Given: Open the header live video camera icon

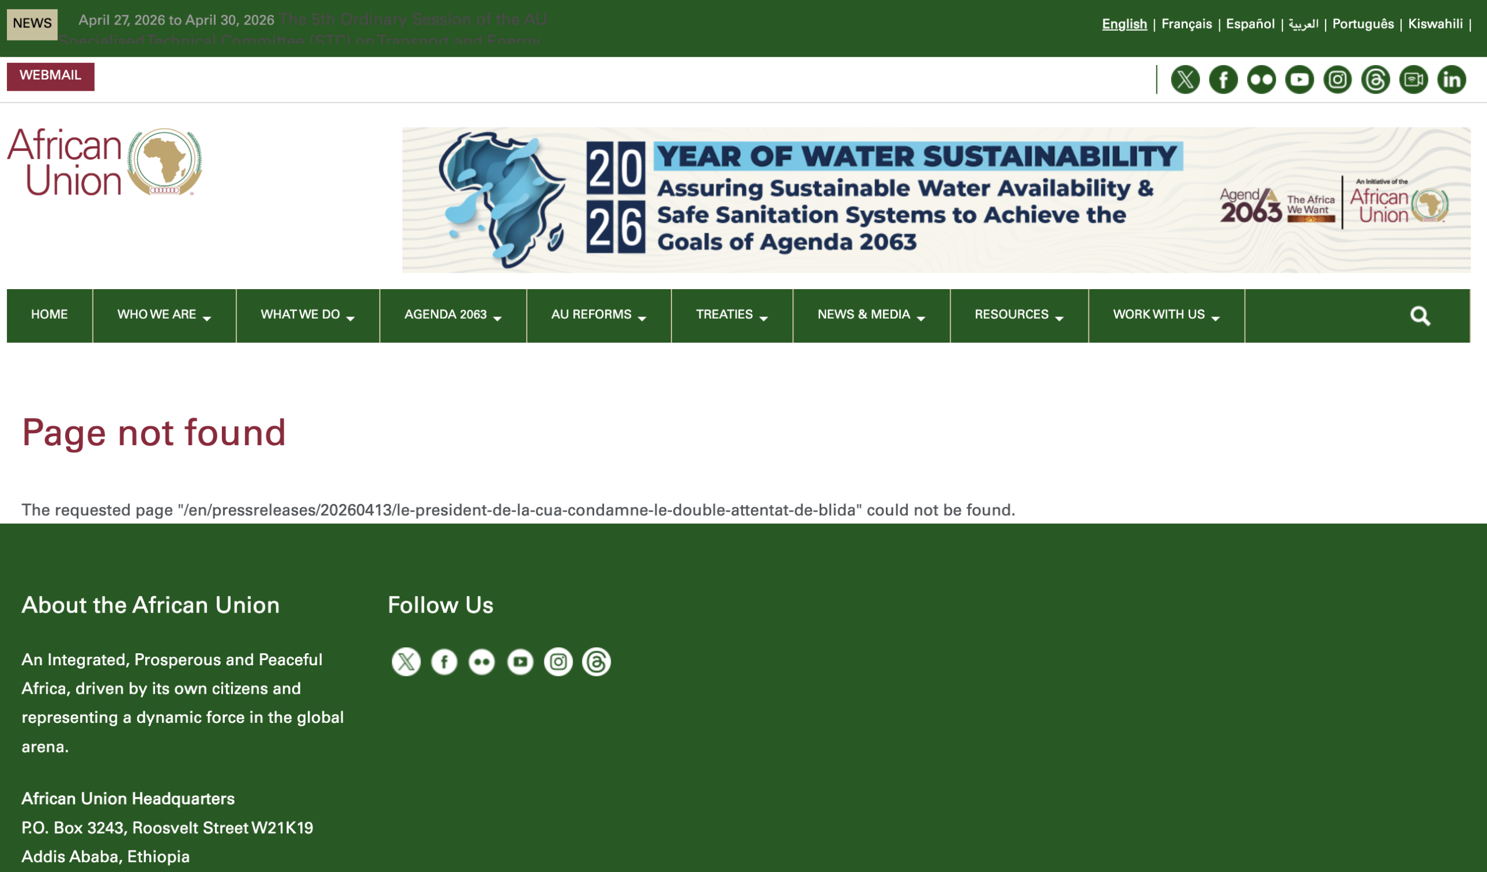Looking at the screenshot, I should pos(1413,80).
